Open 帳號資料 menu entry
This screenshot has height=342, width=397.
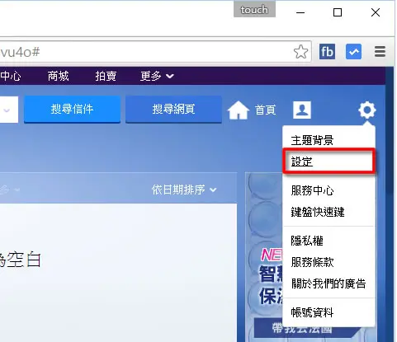click(x=312, y=312)
